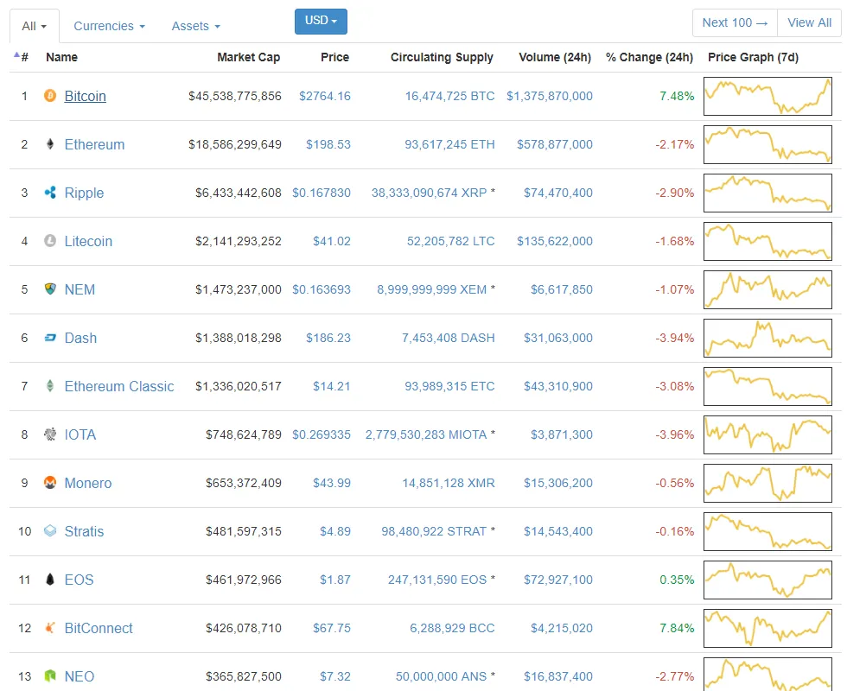
Task: Click BitConnect 7-day price graph
Action: point(767,628)
